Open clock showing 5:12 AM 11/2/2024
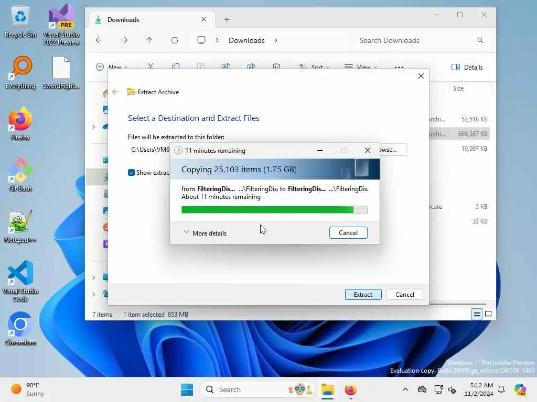 click(478, 389)
